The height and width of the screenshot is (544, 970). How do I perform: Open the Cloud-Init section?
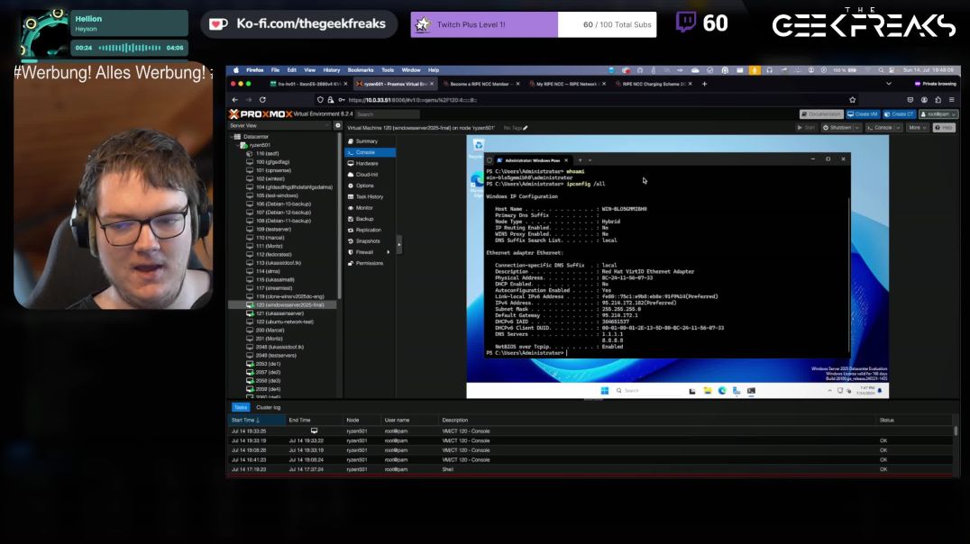pyautogui.click(x=370, y=175)
